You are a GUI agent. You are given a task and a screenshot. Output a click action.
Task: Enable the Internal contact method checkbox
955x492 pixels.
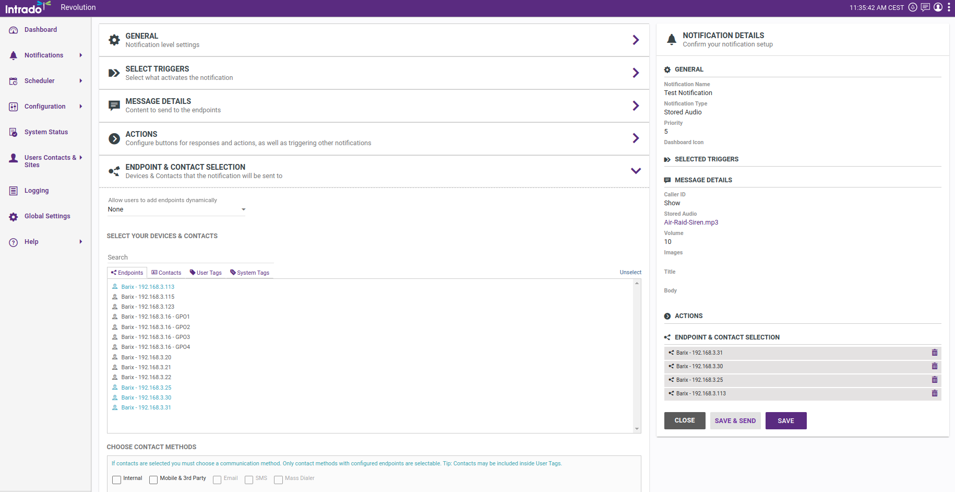coord(117,479)
